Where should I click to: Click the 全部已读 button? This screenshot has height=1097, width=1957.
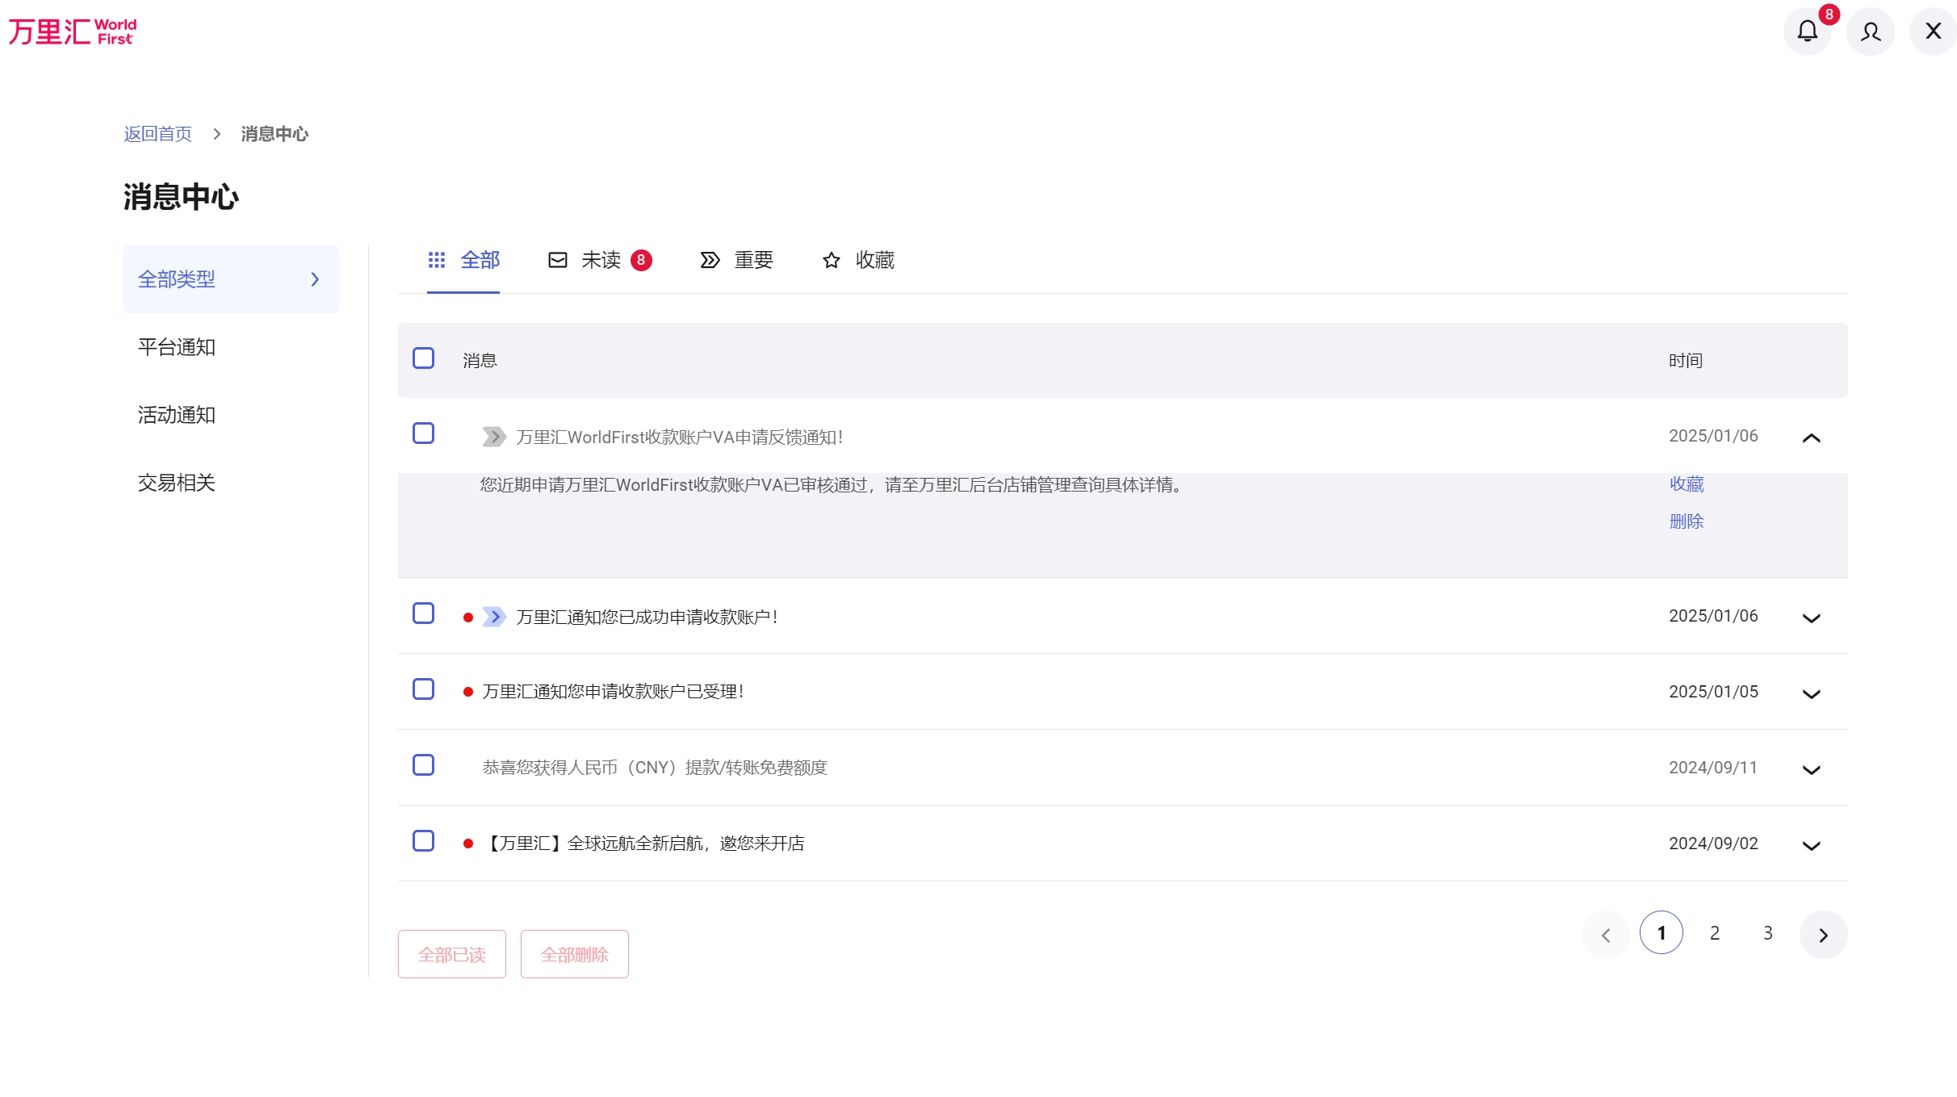pos(451,954)
